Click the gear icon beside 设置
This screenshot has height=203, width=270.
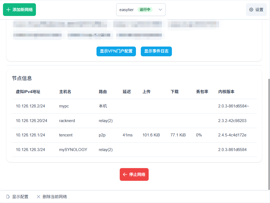[251, 10]
